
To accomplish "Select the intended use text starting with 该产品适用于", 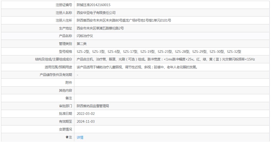I will tap(137, 67).
